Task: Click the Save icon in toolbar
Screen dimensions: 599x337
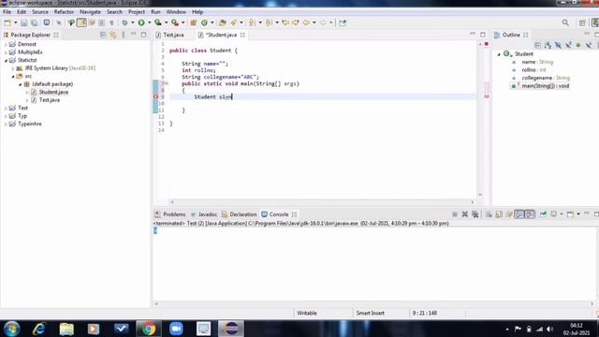Action: pyautogui.click(x=24, y=22)
